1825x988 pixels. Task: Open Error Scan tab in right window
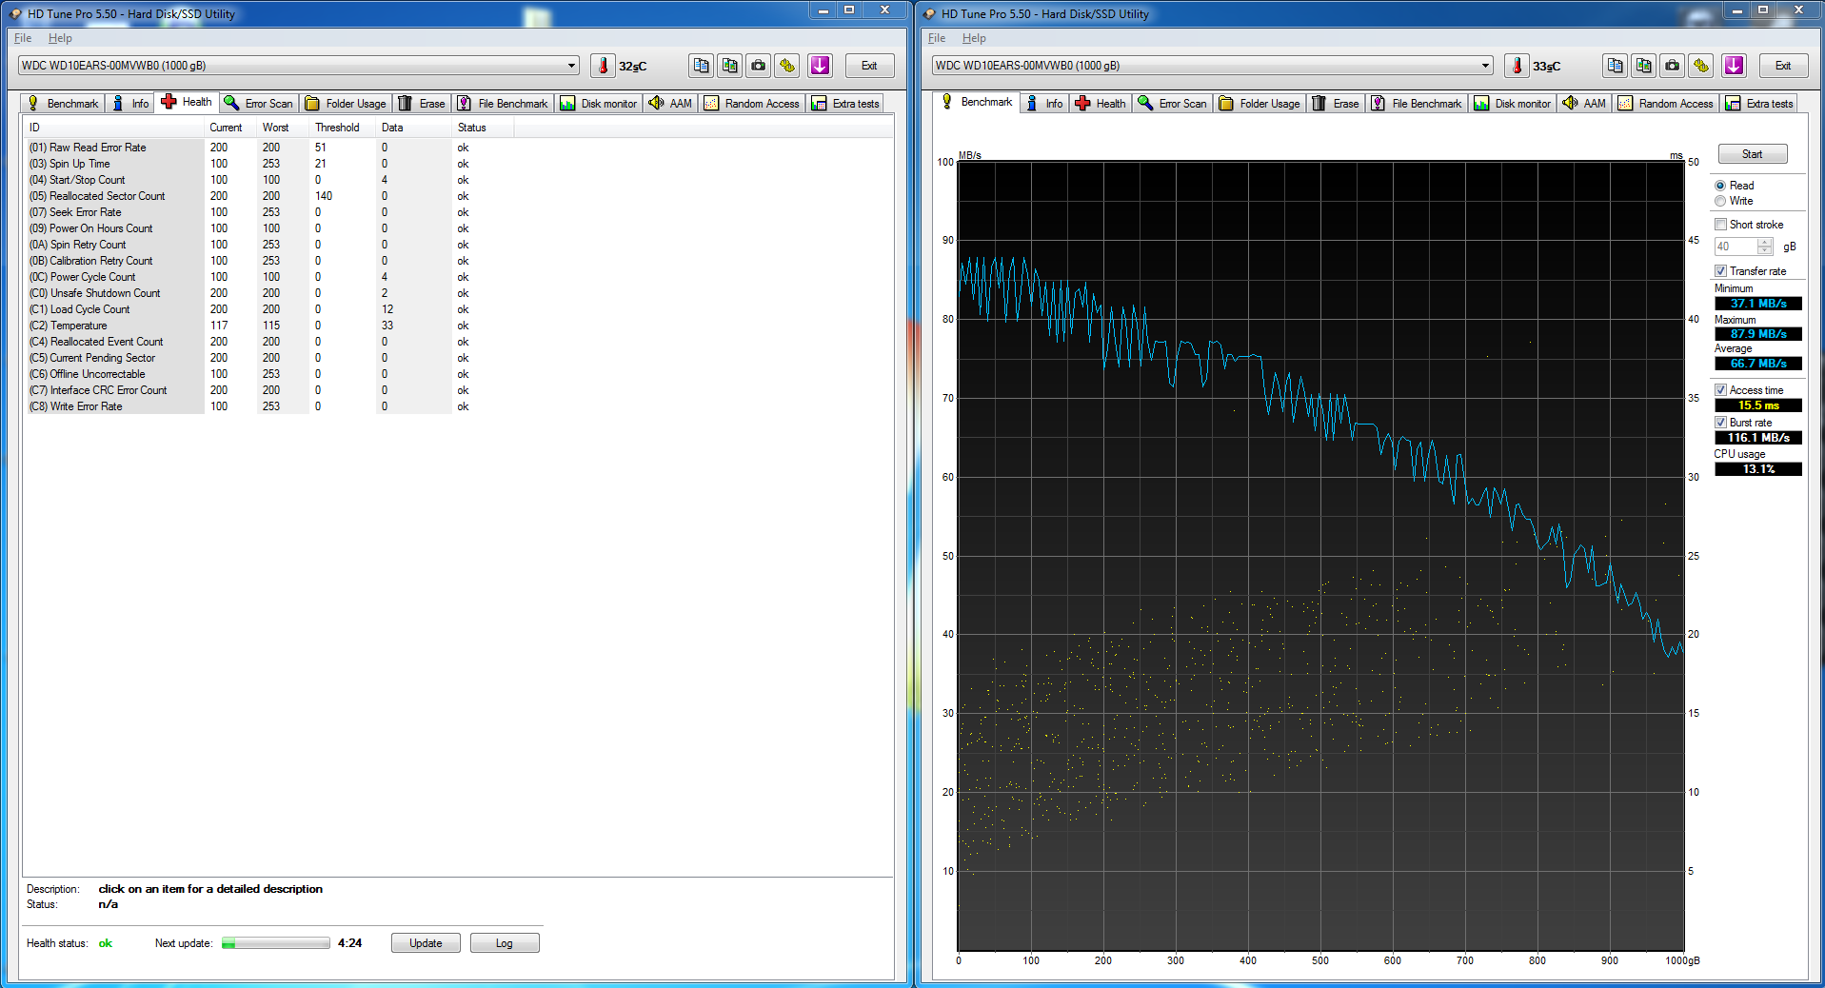click(x=1173, y=104)
